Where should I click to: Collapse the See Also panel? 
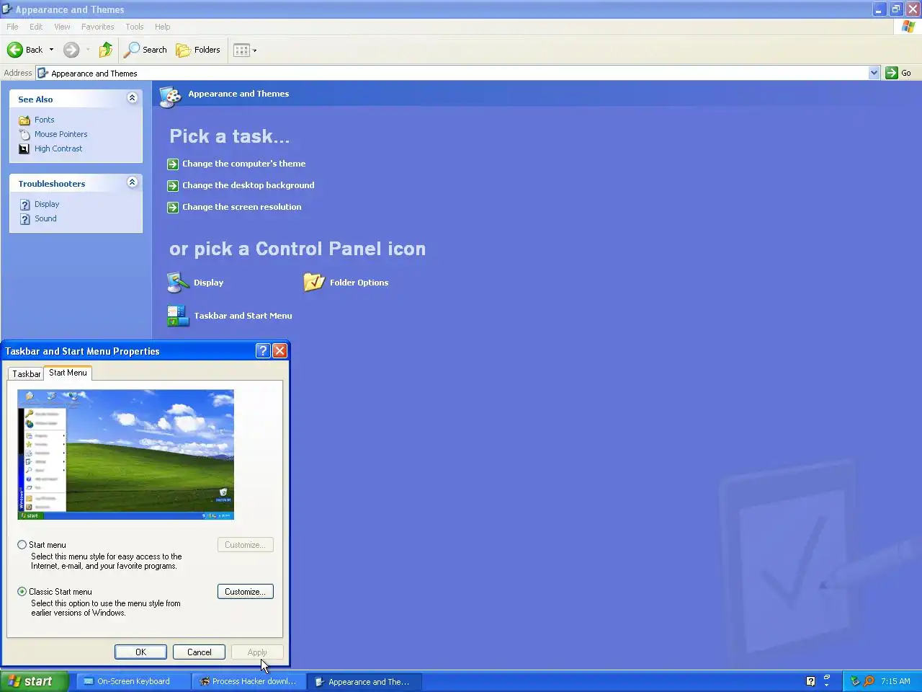tap(132, 98)
